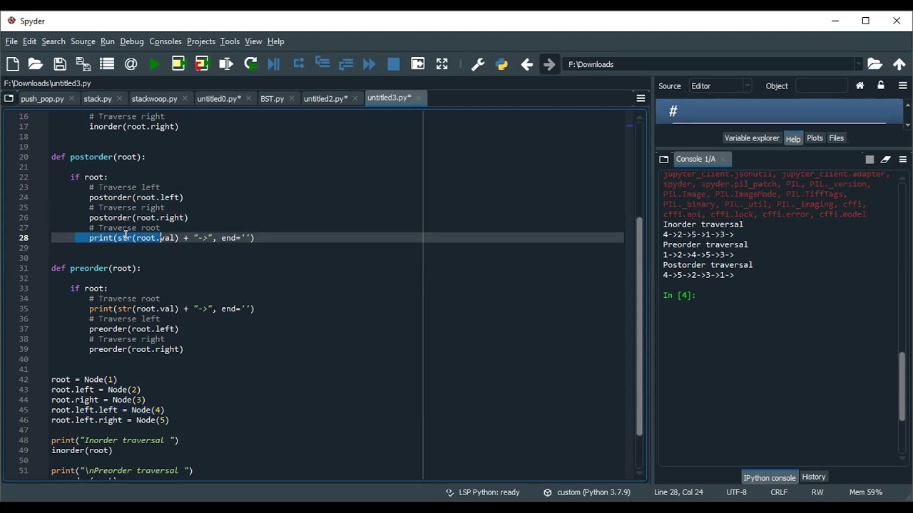The image size is (913, 513).
Task: Toggle fullscreen mode icon
Action: pos(442,64)
